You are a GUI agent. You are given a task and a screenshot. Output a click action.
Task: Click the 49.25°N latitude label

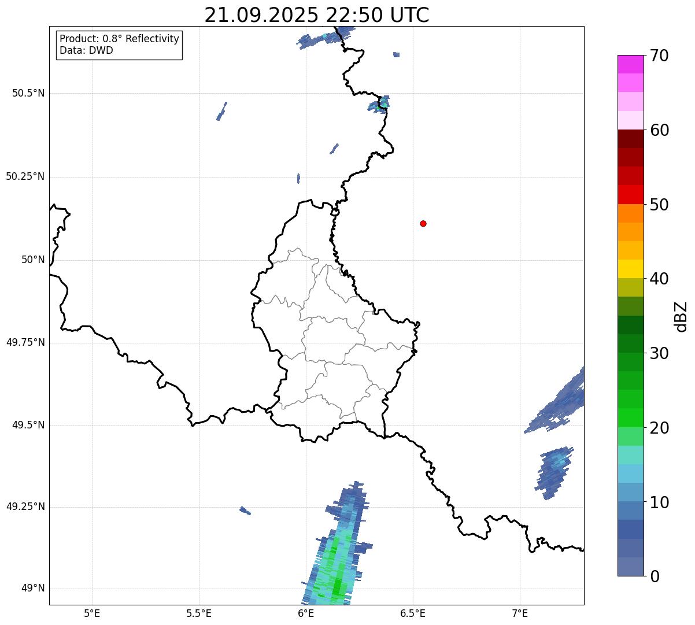pos(25,506)
